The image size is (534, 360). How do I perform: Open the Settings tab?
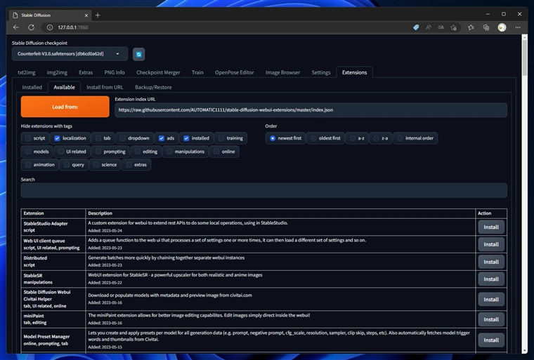[x=321, y=72]
